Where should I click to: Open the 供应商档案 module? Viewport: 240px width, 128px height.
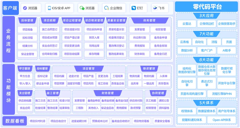25,101
